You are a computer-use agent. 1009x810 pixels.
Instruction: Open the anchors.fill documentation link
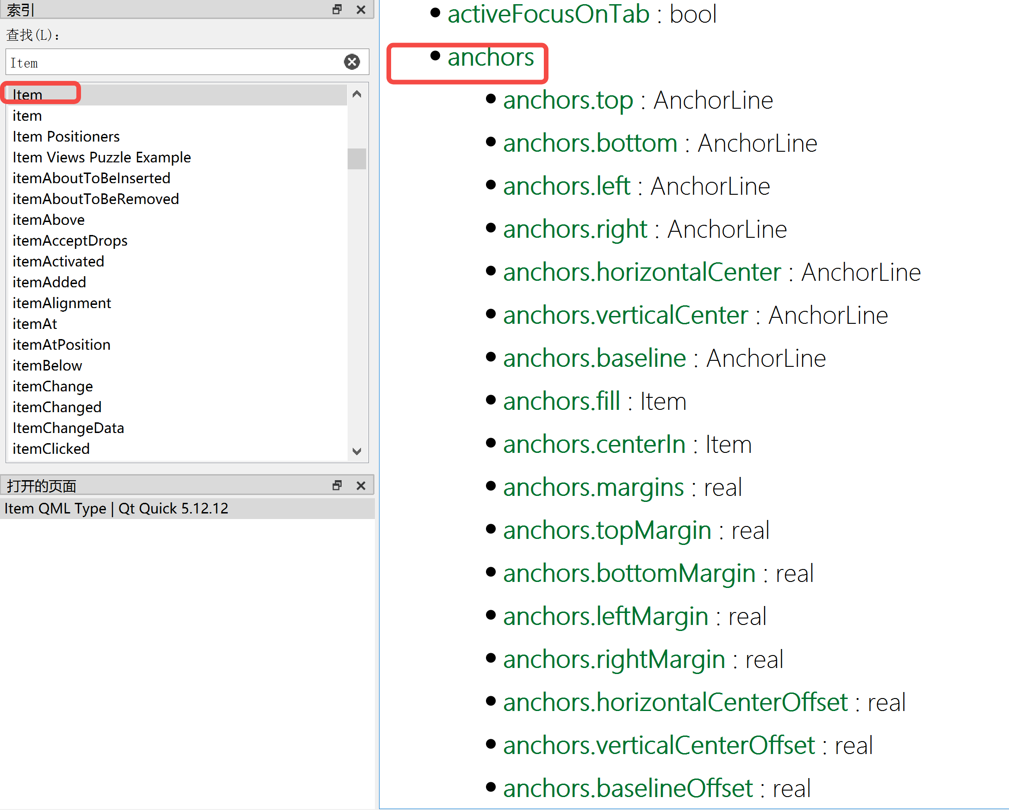(x=561, y=401)
